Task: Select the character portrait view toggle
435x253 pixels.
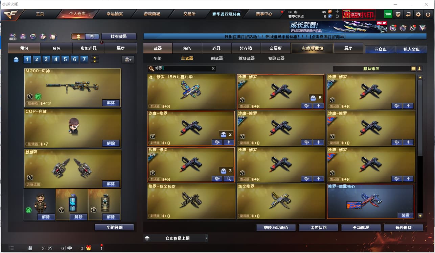Action: (78, 36)
